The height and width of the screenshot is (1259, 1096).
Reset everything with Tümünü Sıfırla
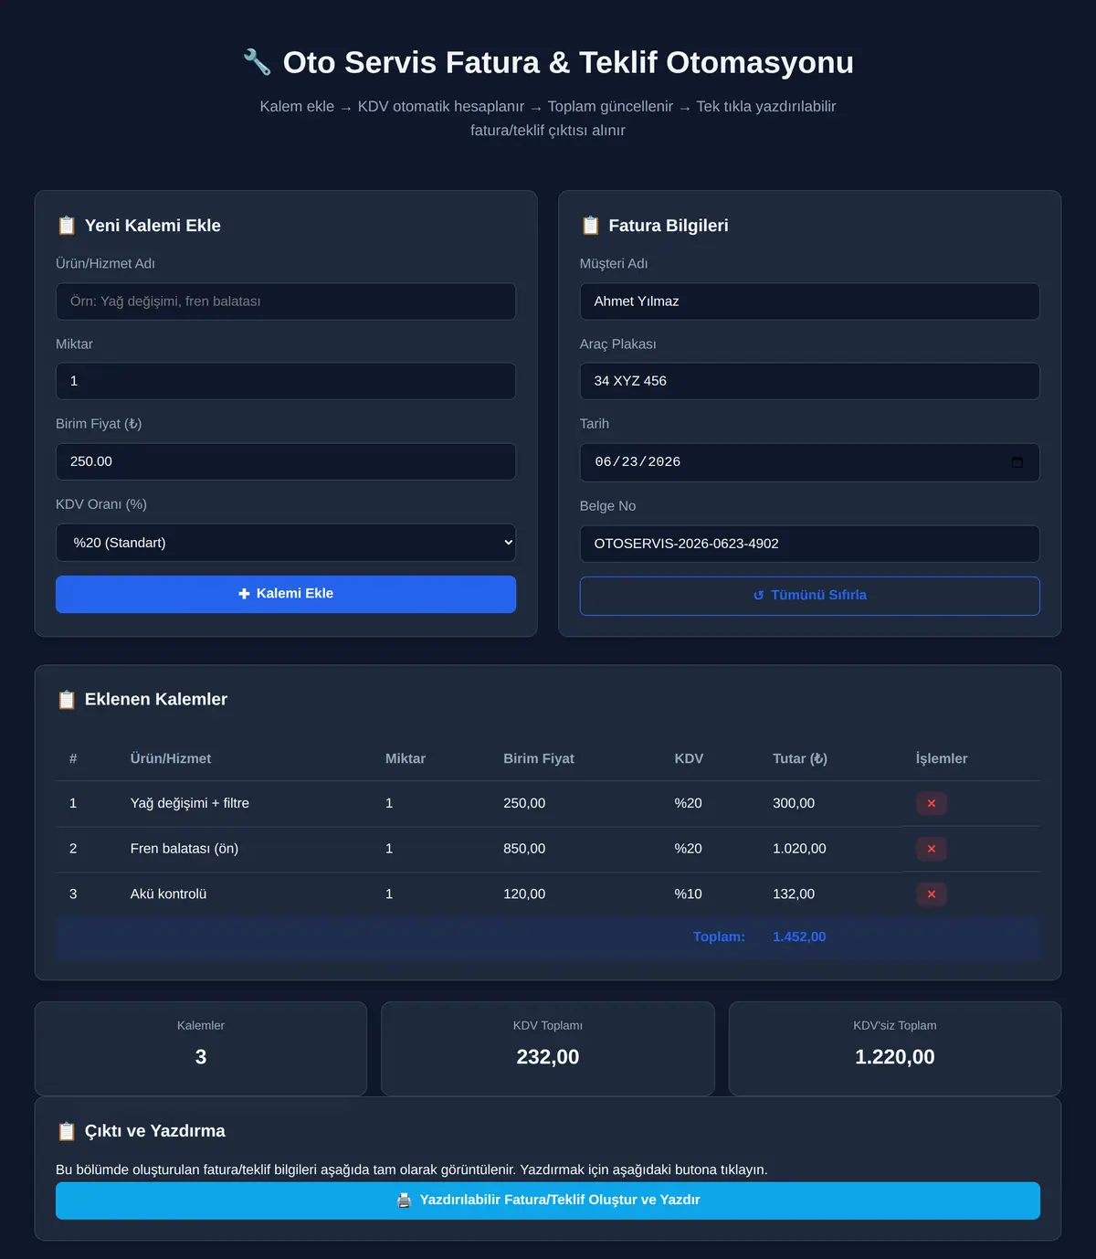coord(809,596)
